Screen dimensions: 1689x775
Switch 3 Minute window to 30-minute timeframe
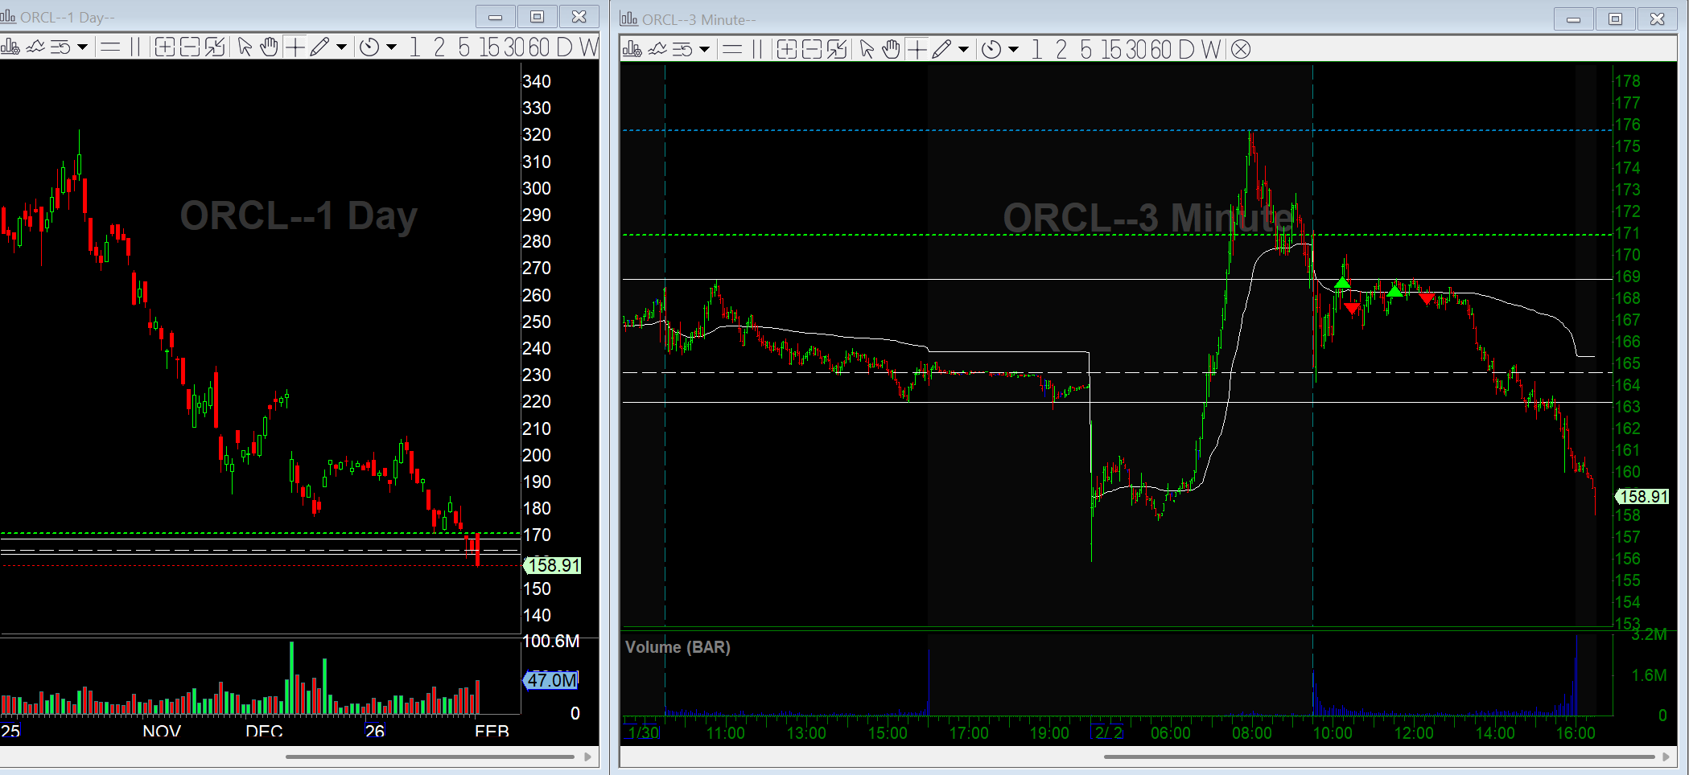tap(1136, 49)
